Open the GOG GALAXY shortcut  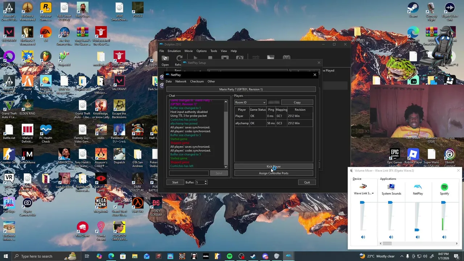pos(9,59)
